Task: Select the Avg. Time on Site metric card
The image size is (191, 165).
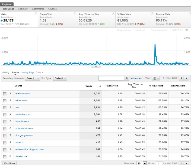Action: [96, 19]
